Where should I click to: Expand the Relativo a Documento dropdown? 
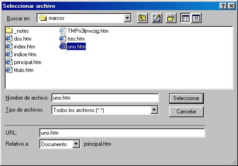coord(76,144)
